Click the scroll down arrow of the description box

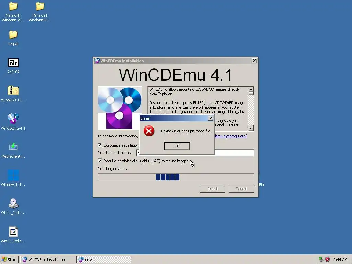(x=251, y=128)
